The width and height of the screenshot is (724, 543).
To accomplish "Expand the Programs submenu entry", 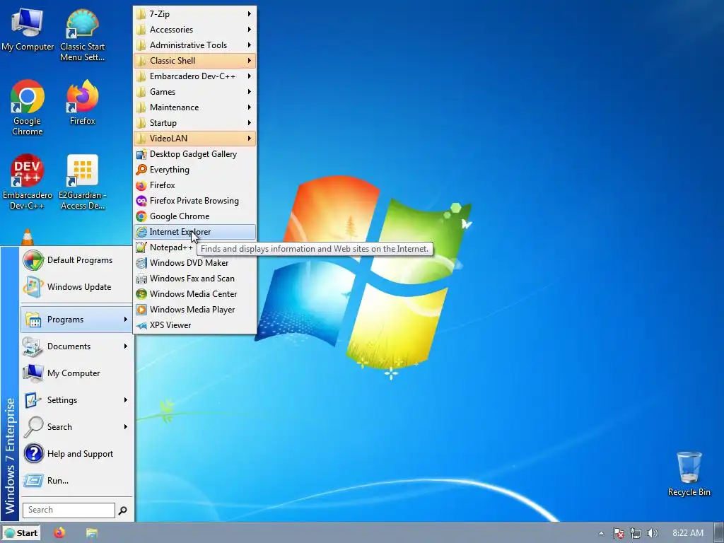I will (x=76, y=319).
